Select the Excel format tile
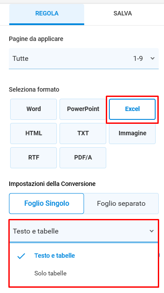This screenshot has width=164, height=293. tap(132, 109)
